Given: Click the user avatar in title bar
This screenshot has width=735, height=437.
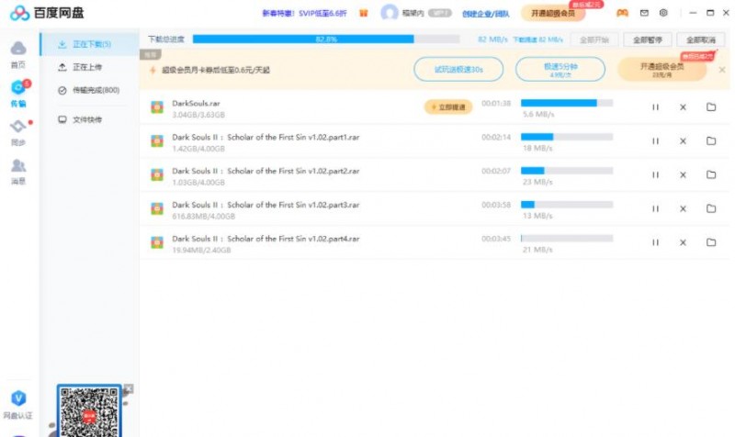Looking at the screenshot, I should tap(389, 13).
